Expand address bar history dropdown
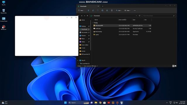This screenshot has width=187, height=105. tap(136, 16)
